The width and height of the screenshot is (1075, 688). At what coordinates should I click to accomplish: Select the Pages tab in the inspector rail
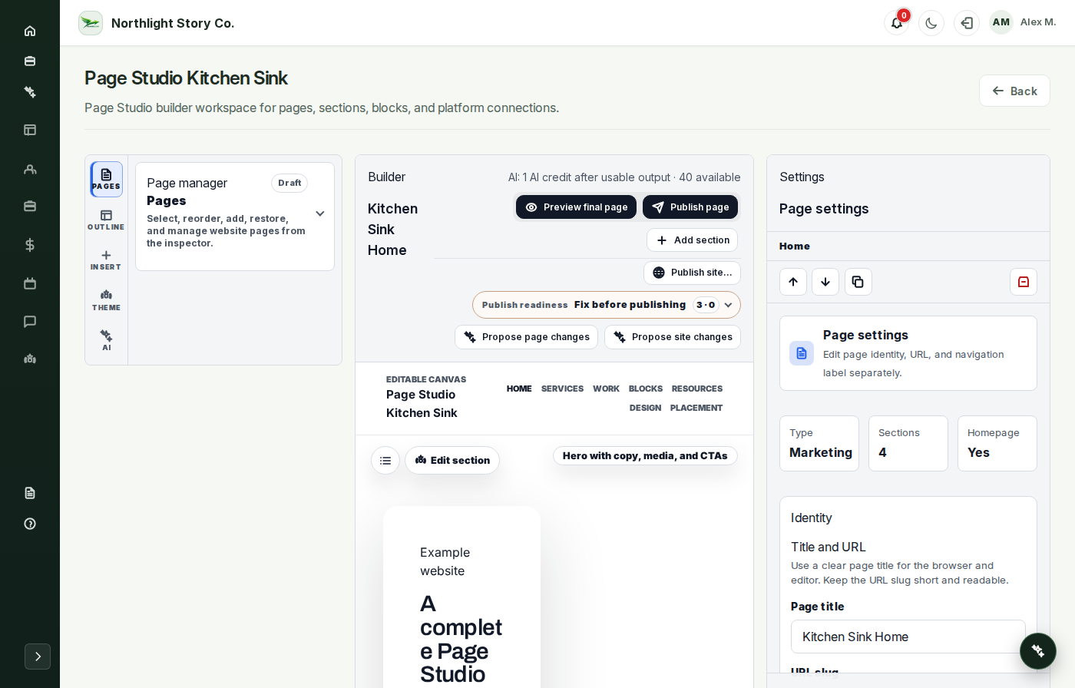(x=106, y=179)
